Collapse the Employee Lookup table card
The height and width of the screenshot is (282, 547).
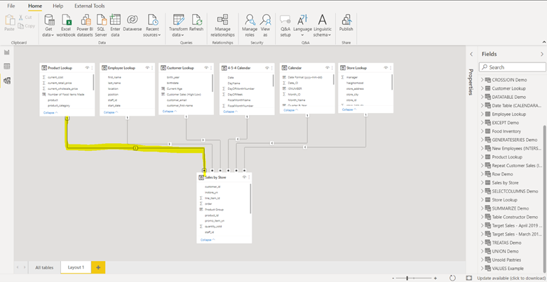110,112
